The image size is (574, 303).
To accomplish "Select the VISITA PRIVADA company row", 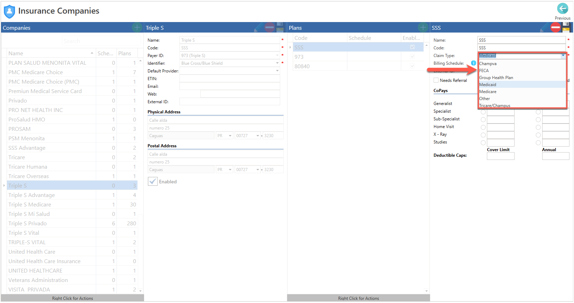I will click(72, 289).
